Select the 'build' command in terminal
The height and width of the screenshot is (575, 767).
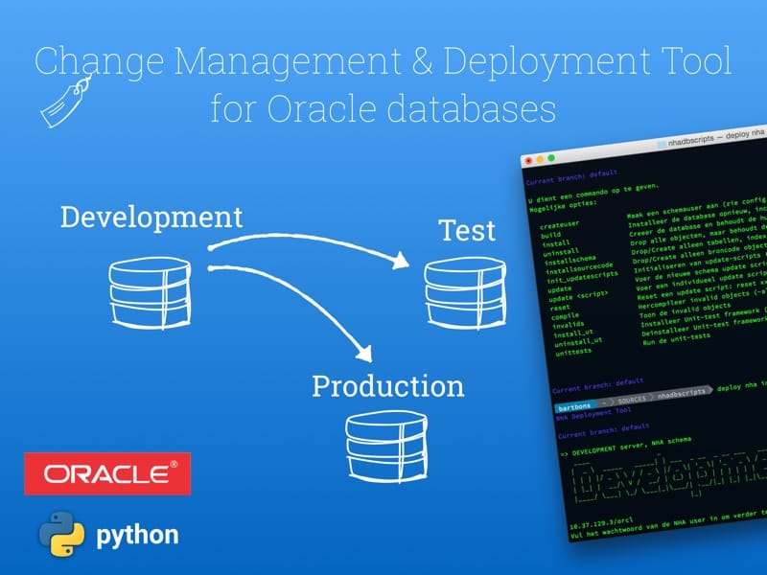pyautogui.click(x=551, y=235)
